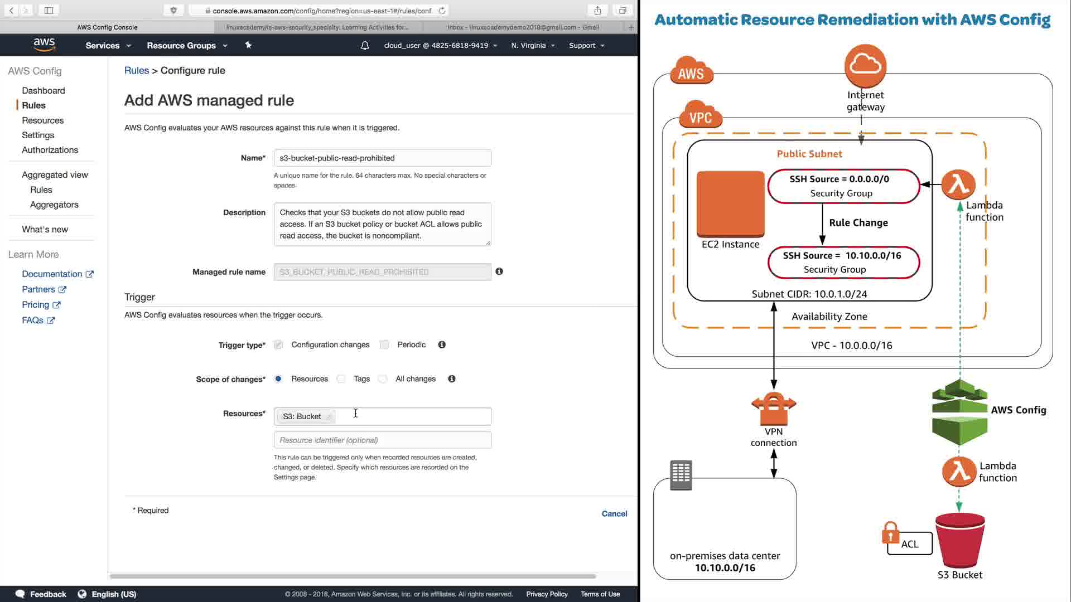Remove the S3: Bucket resource tag

pyautogui.click(x=329, y=416)
